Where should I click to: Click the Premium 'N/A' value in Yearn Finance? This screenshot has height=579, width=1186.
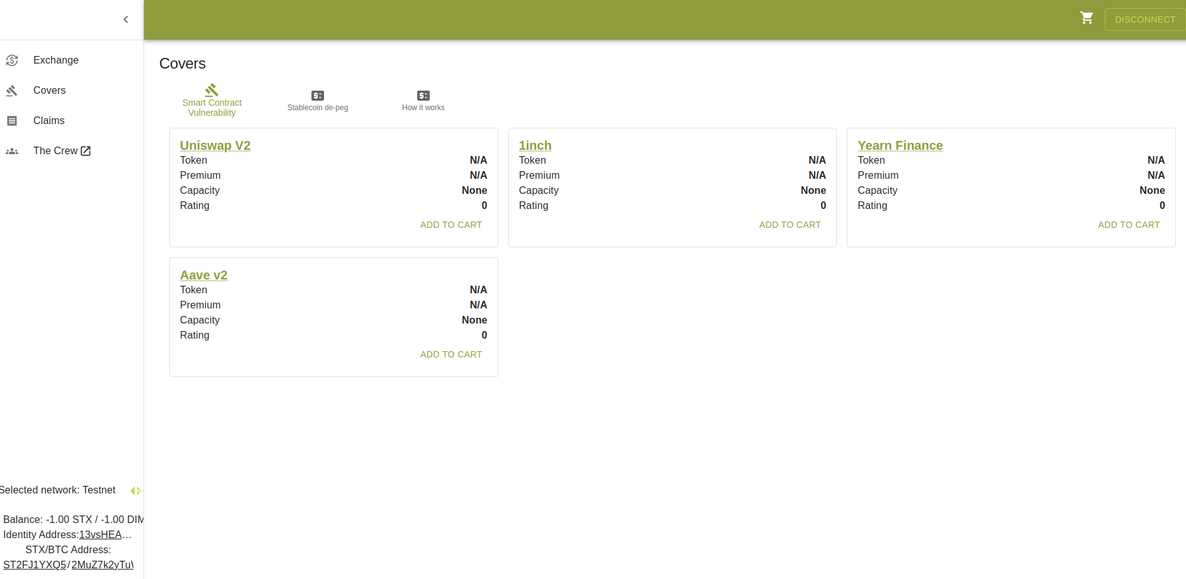pyautogui.click(x=1156, y=176)
